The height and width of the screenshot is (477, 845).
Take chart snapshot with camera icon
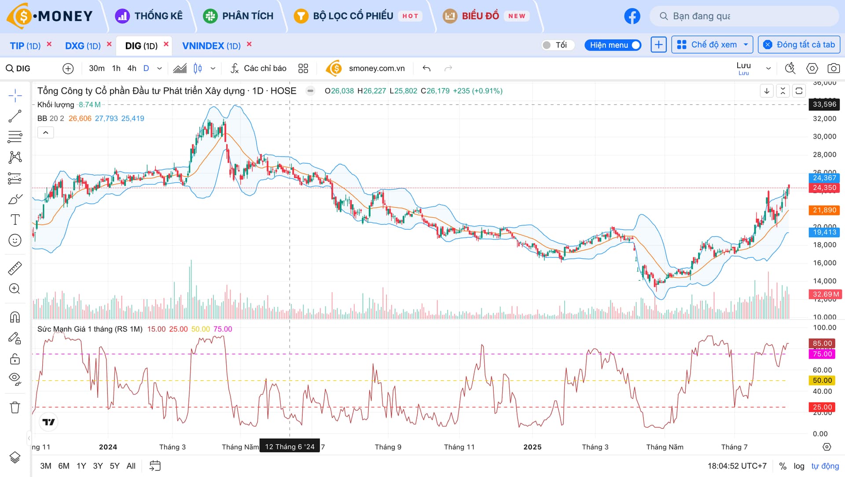pos(833,68)
